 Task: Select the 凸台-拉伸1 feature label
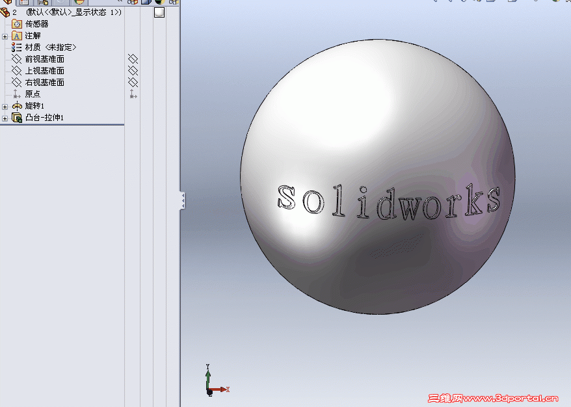(x=44, y=118)
